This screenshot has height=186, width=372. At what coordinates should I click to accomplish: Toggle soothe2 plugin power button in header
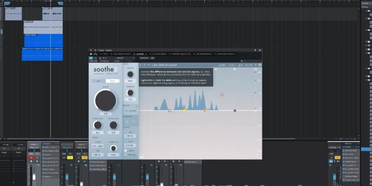(x=91, y=58)
